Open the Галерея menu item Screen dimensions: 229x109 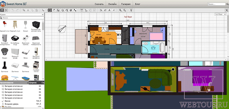point(126,4)
